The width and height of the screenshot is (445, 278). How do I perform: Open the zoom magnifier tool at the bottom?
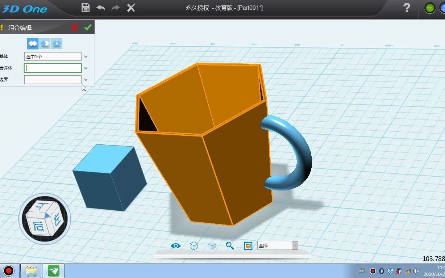(230, 246)
